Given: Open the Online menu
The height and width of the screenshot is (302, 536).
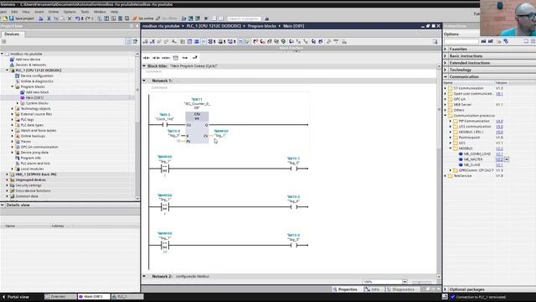Looking at the screenshot, I should click(x=54, y=12).
